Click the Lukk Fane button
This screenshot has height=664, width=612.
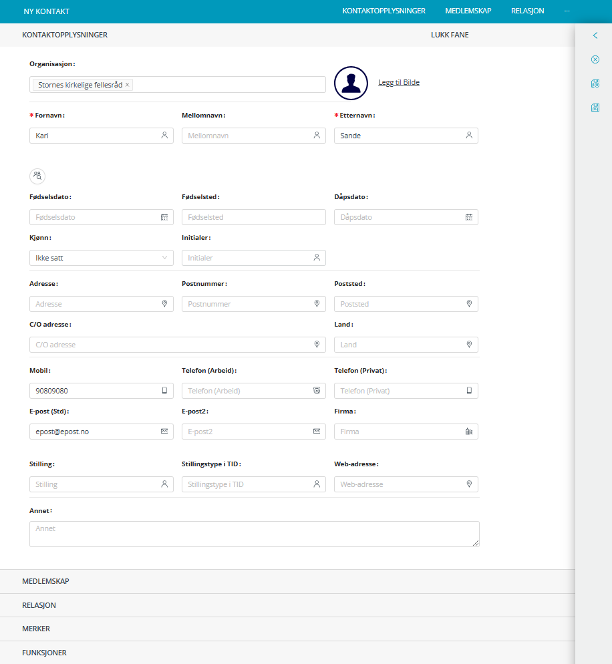450,35
